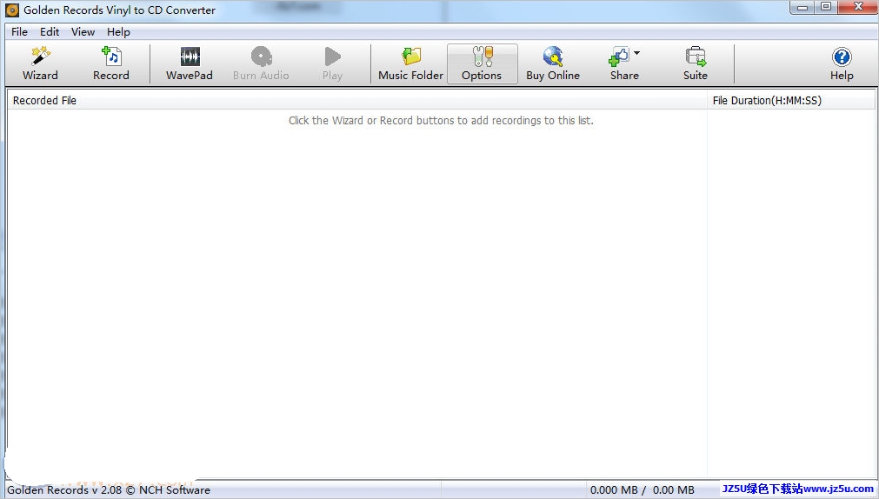Open the Edit menu
The image size is (879, 499).
50,32
